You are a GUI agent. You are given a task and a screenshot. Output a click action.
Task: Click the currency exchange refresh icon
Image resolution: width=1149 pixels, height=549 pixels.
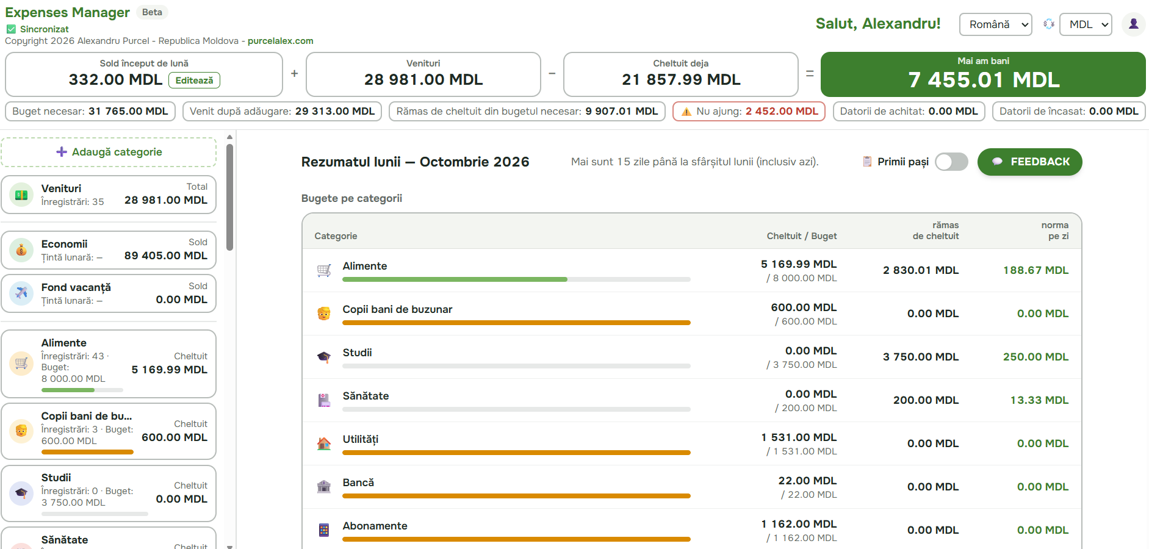[1048, 24]
